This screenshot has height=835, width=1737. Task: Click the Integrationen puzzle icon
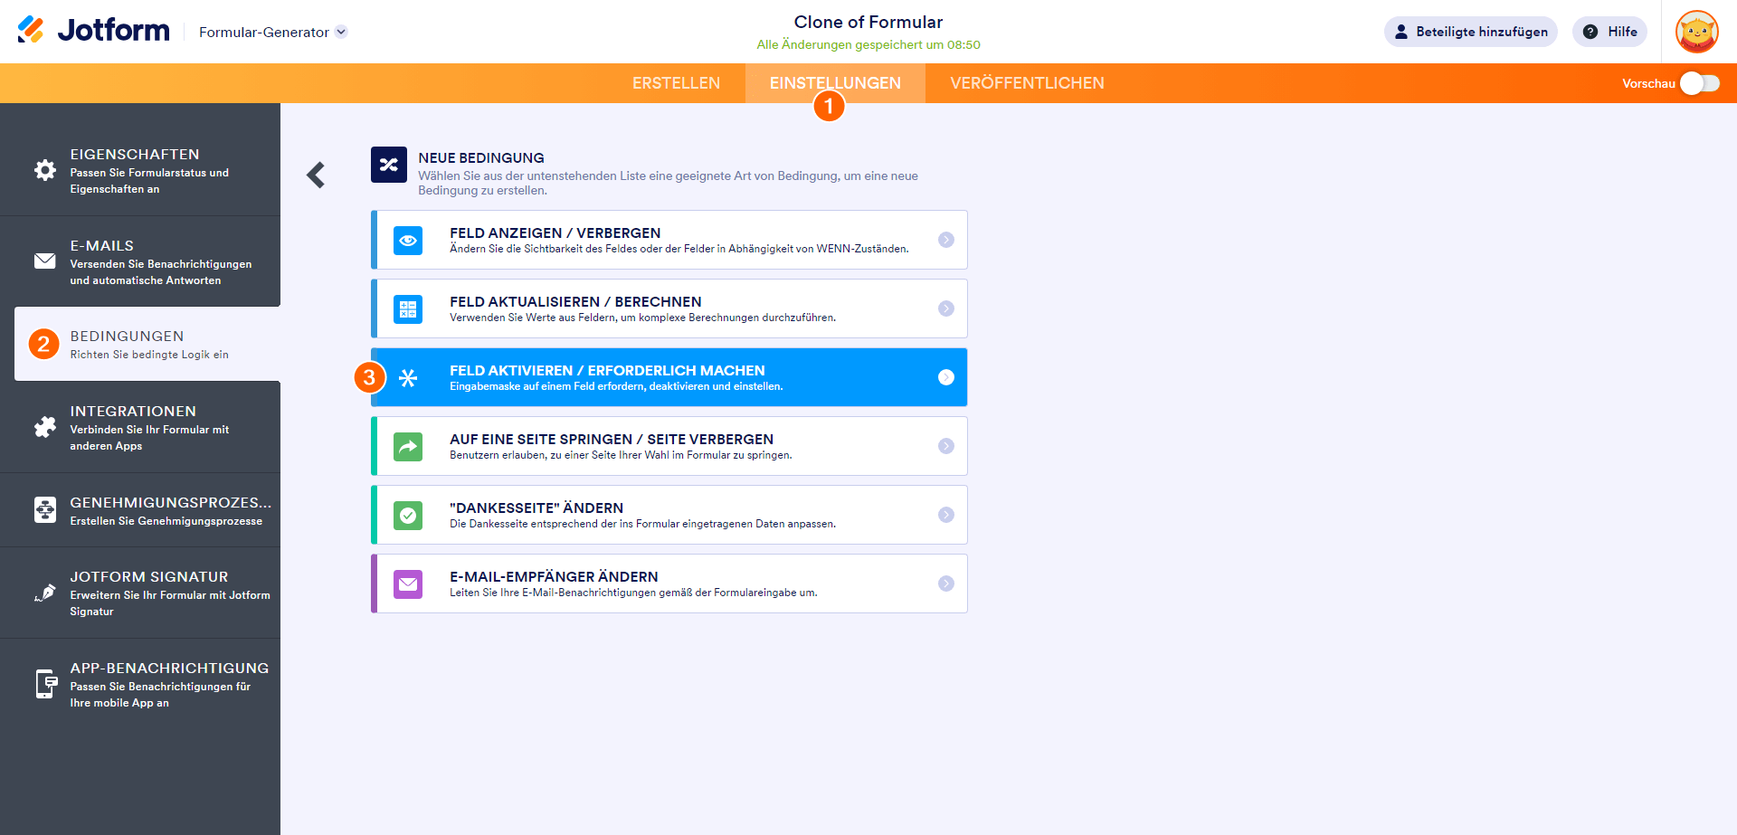pos(44,427)
